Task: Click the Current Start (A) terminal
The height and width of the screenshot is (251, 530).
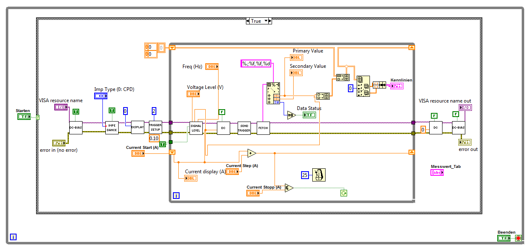Action: (139, 153)
